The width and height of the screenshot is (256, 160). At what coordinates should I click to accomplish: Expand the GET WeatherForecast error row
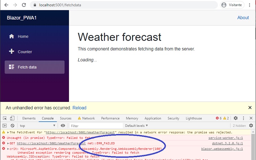[8, 143]
